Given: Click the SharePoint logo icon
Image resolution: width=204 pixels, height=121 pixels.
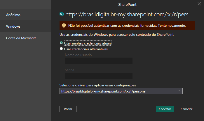Looking at the screenshot, I should click(x=62, y=14).
